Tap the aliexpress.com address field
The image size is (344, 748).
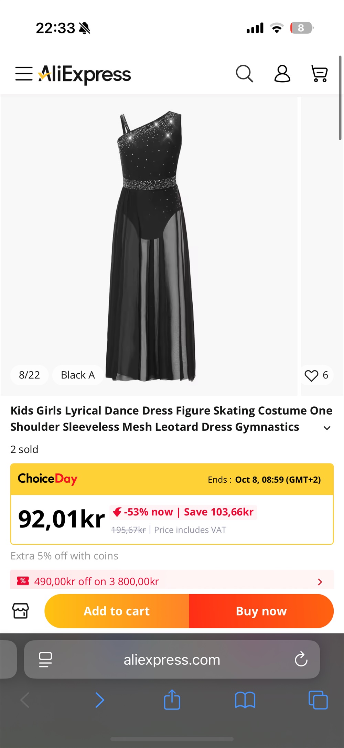coord(172,660)
